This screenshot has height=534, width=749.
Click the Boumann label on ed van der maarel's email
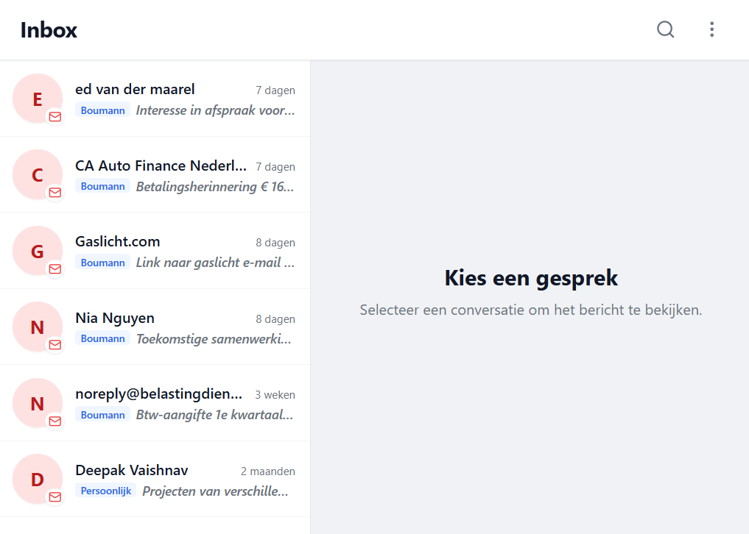point(102,110)
